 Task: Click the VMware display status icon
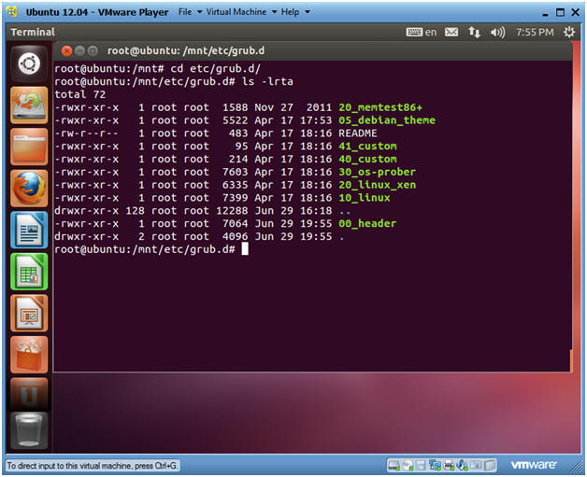pyautogui.click(x=476, y=466)
